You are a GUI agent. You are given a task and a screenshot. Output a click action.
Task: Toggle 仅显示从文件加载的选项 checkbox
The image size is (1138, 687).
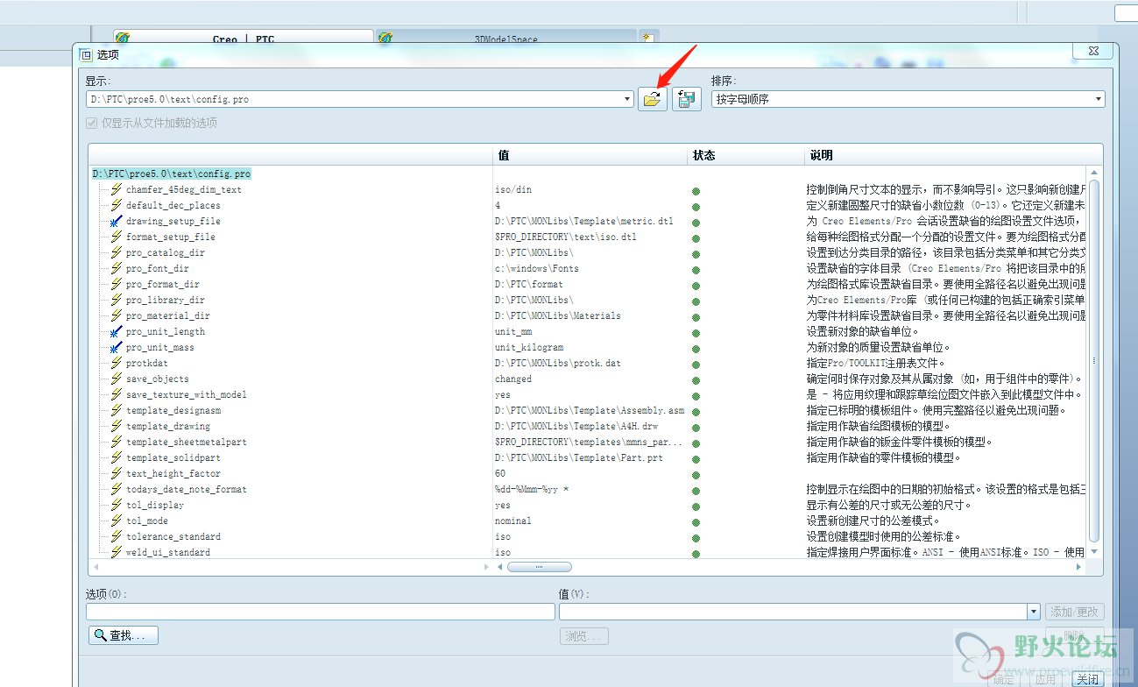click(x=94, y=123)
